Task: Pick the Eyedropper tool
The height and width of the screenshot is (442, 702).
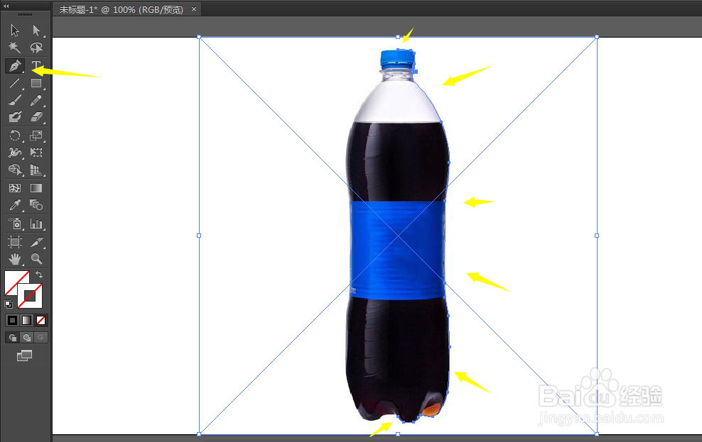Action: pyautogui.click(x=15, y=205)
